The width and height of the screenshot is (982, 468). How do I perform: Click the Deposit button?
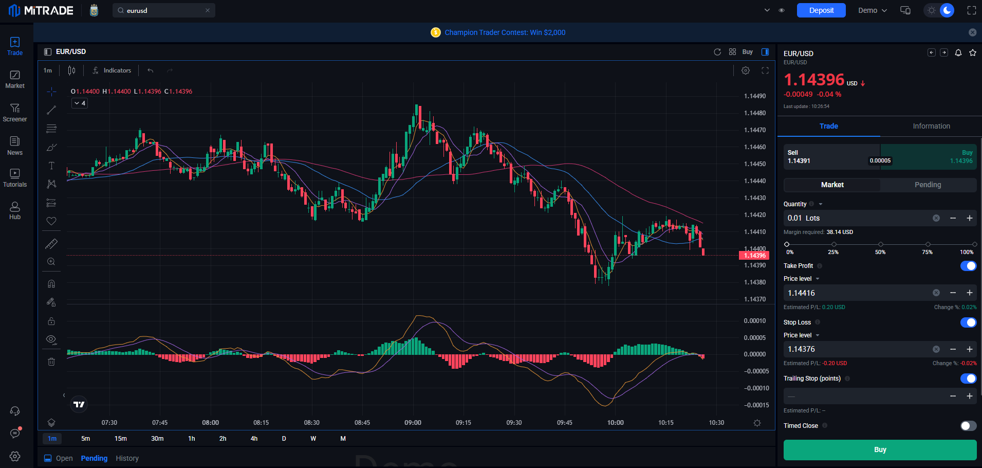pyautogui.click(x=821, y=10)
